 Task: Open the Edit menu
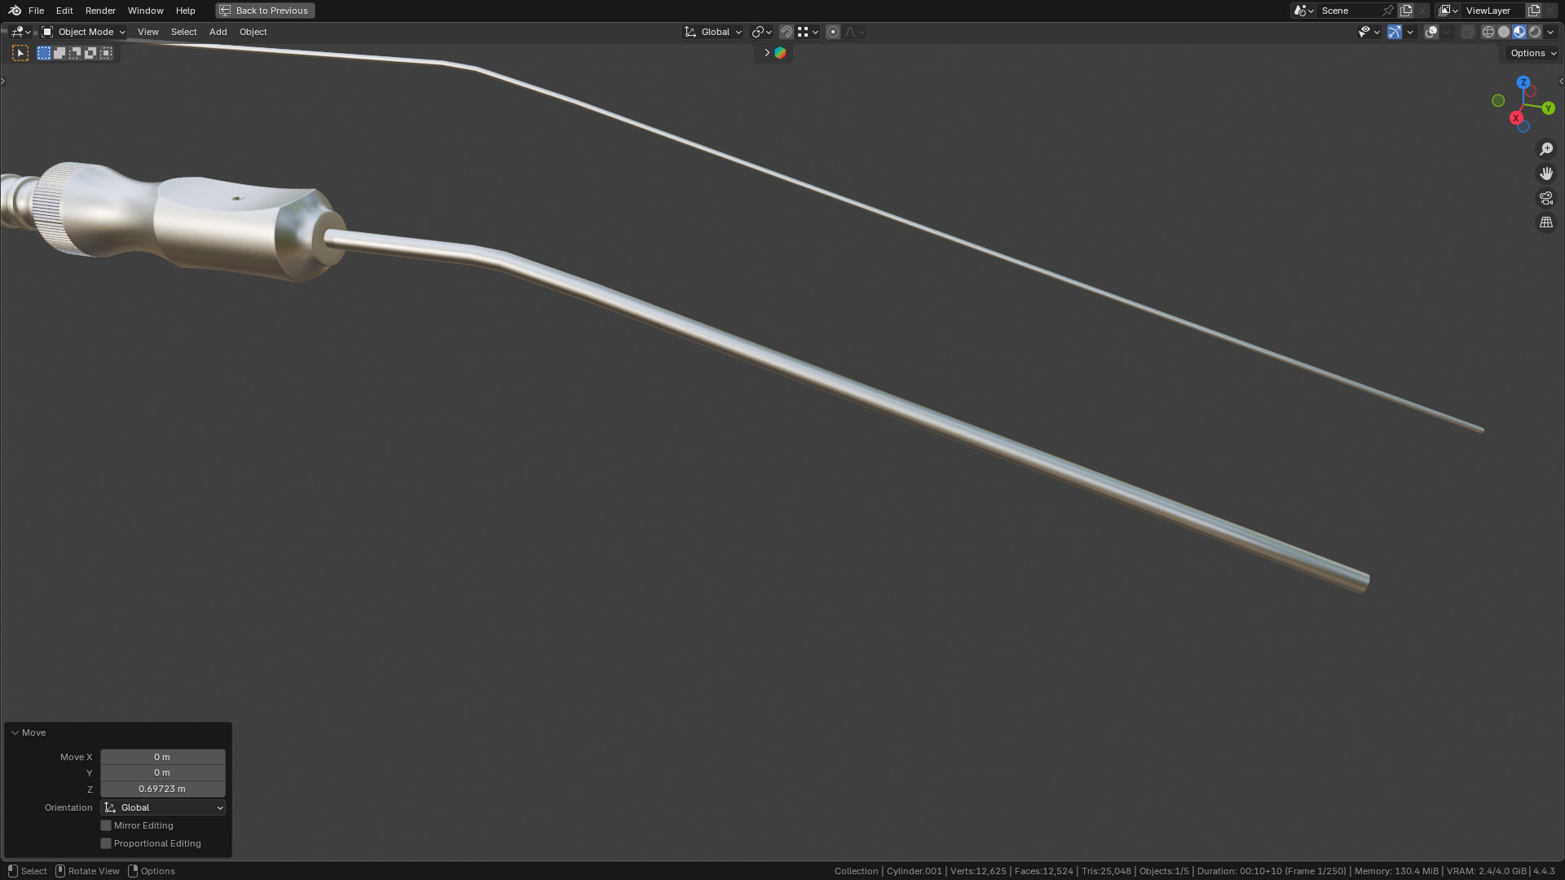click(64, 11)
